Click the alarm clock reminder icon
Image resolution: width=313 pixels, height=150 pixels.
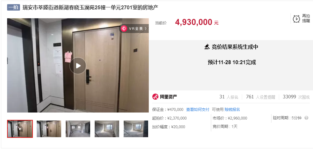[296, 19]
